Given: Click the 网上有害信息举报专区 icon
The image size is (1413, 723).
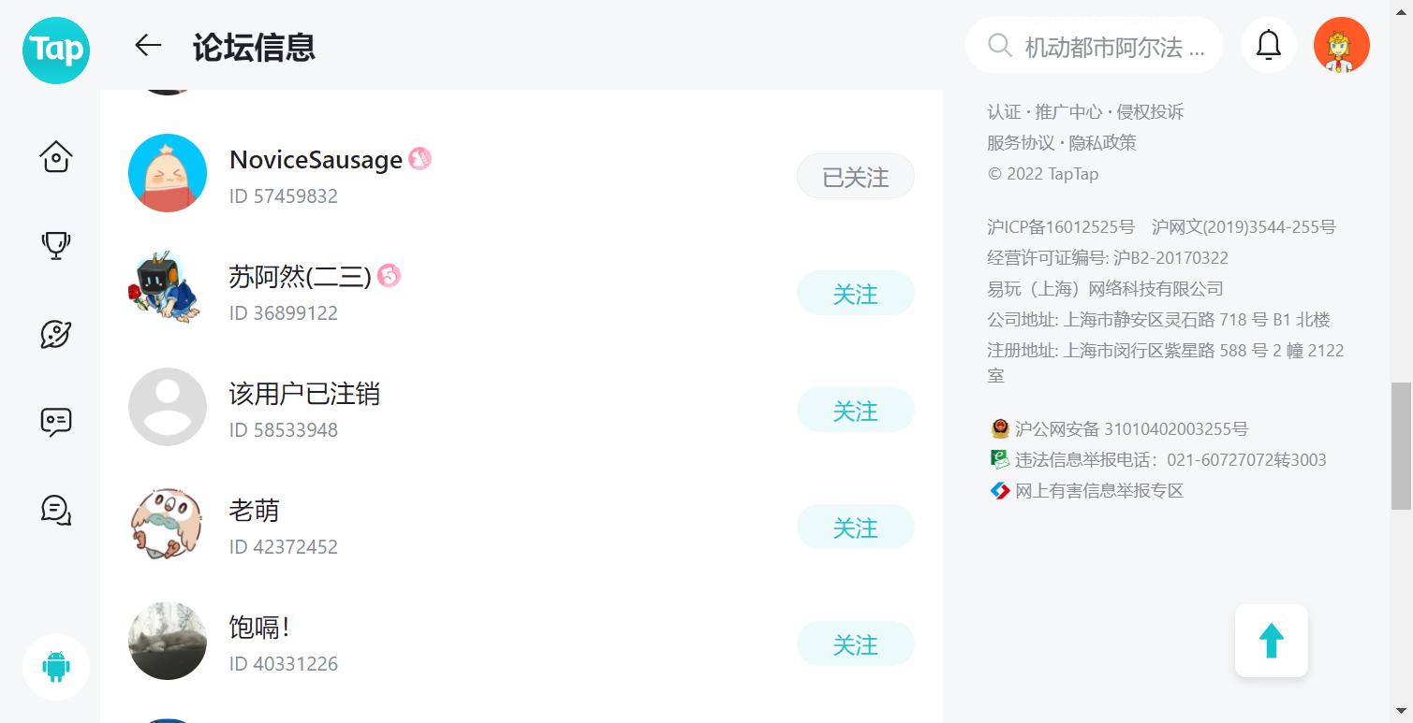Looking at the screenshot, I should tap(1000, 490).
